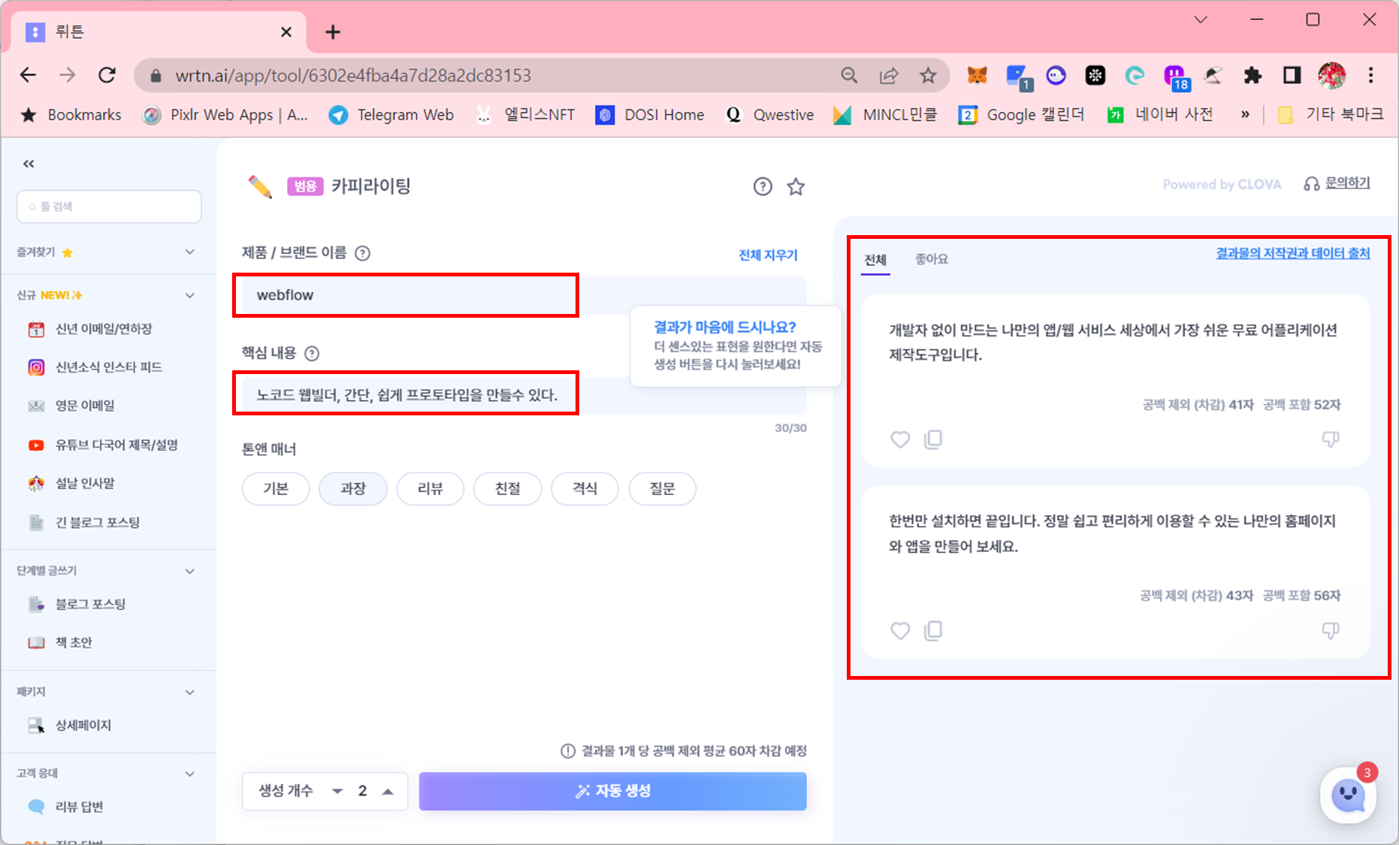
Task: Open 긴 블로그 포스팅 tool
Action: pos(98,522)
